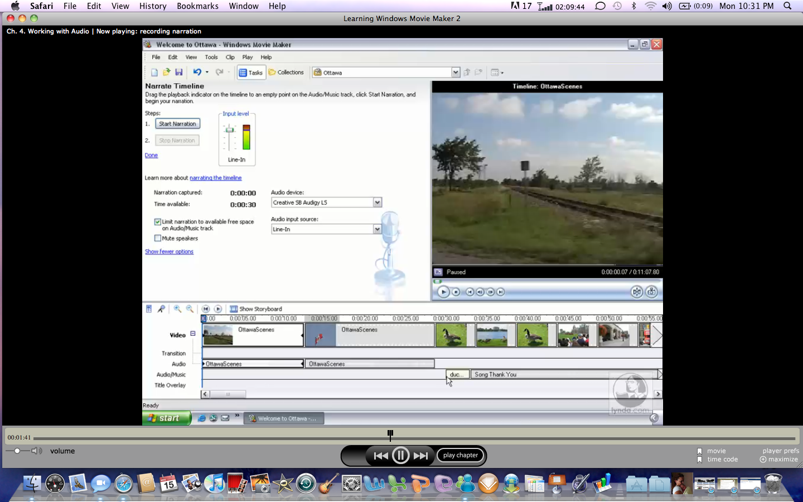Click the Save Project icon in toolbar

(179, 73)
